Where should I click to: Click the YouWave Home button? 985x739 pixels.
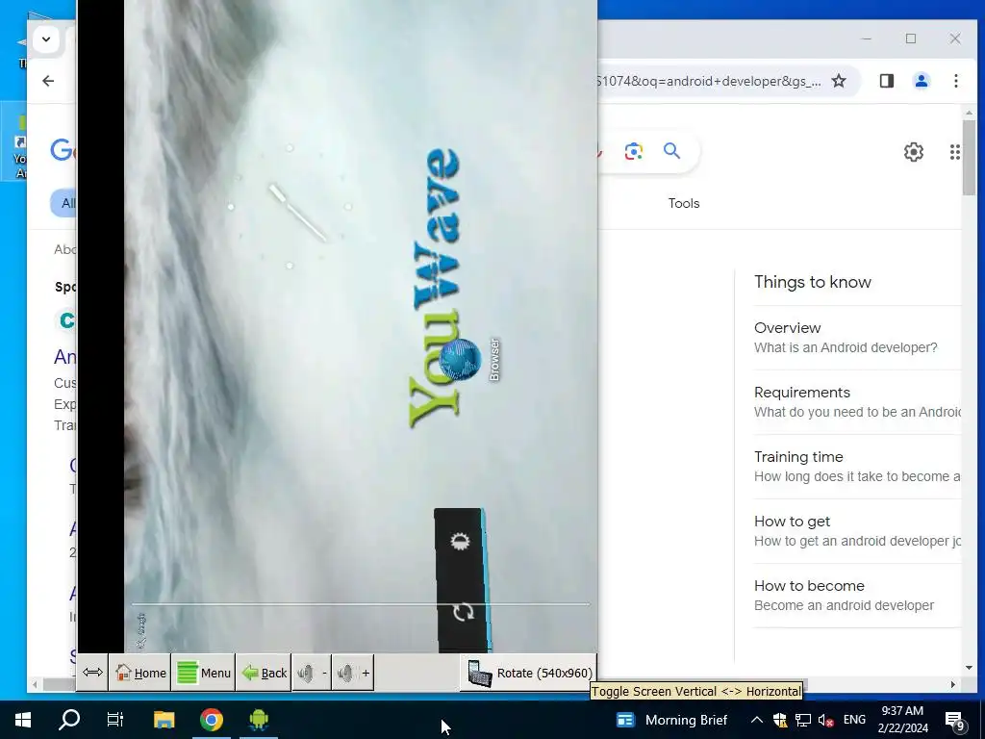[140, 673]
